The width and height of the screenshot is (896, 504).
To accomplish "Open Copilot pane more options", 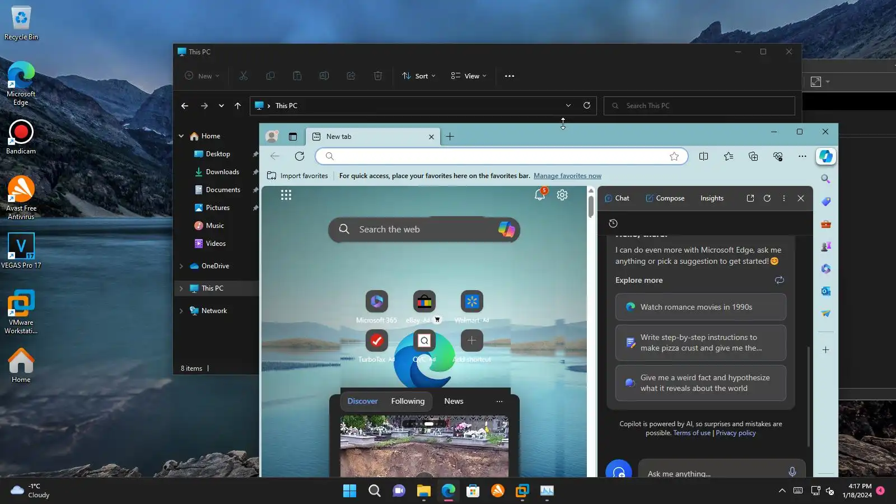I will [x=784, y=198].
